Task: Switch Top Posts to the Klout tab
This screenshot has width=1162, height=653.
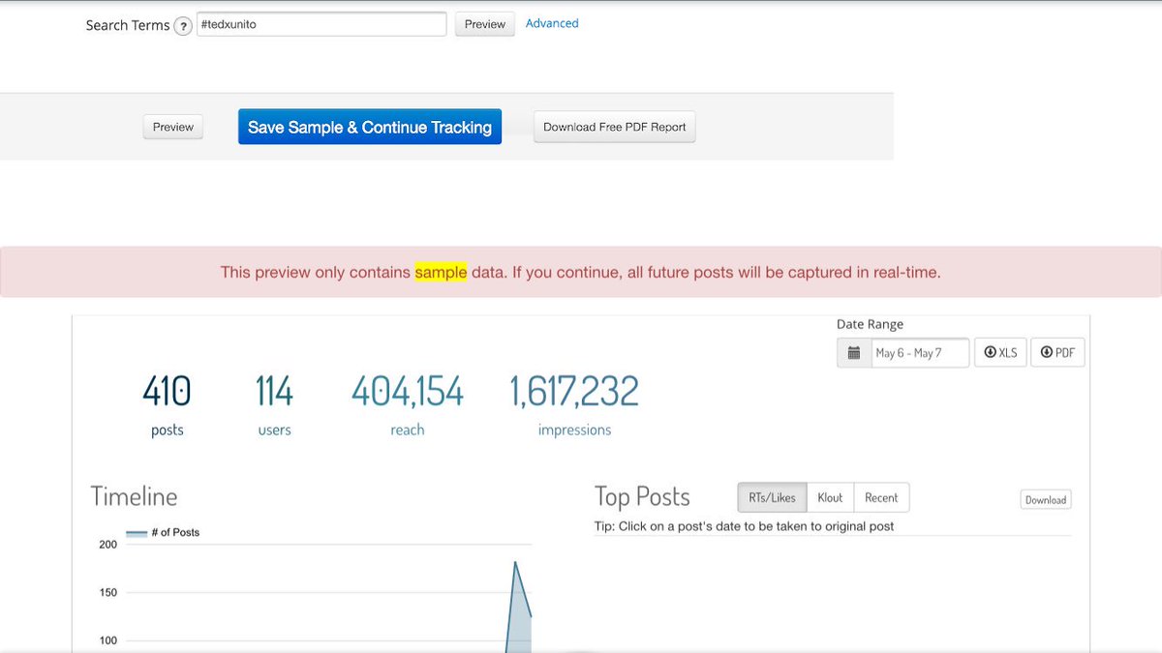Action: click(830, 497)
